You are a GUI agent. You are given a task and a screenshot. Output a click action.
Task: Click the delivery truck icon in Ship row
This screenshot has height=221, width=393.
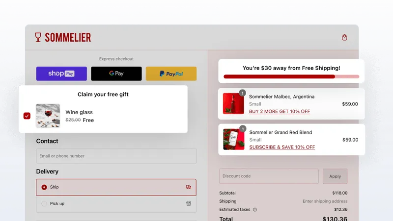189,187
